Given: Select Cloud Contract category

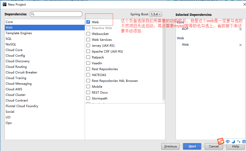Looking at the screenshot, I should click(x=45, y=100).
